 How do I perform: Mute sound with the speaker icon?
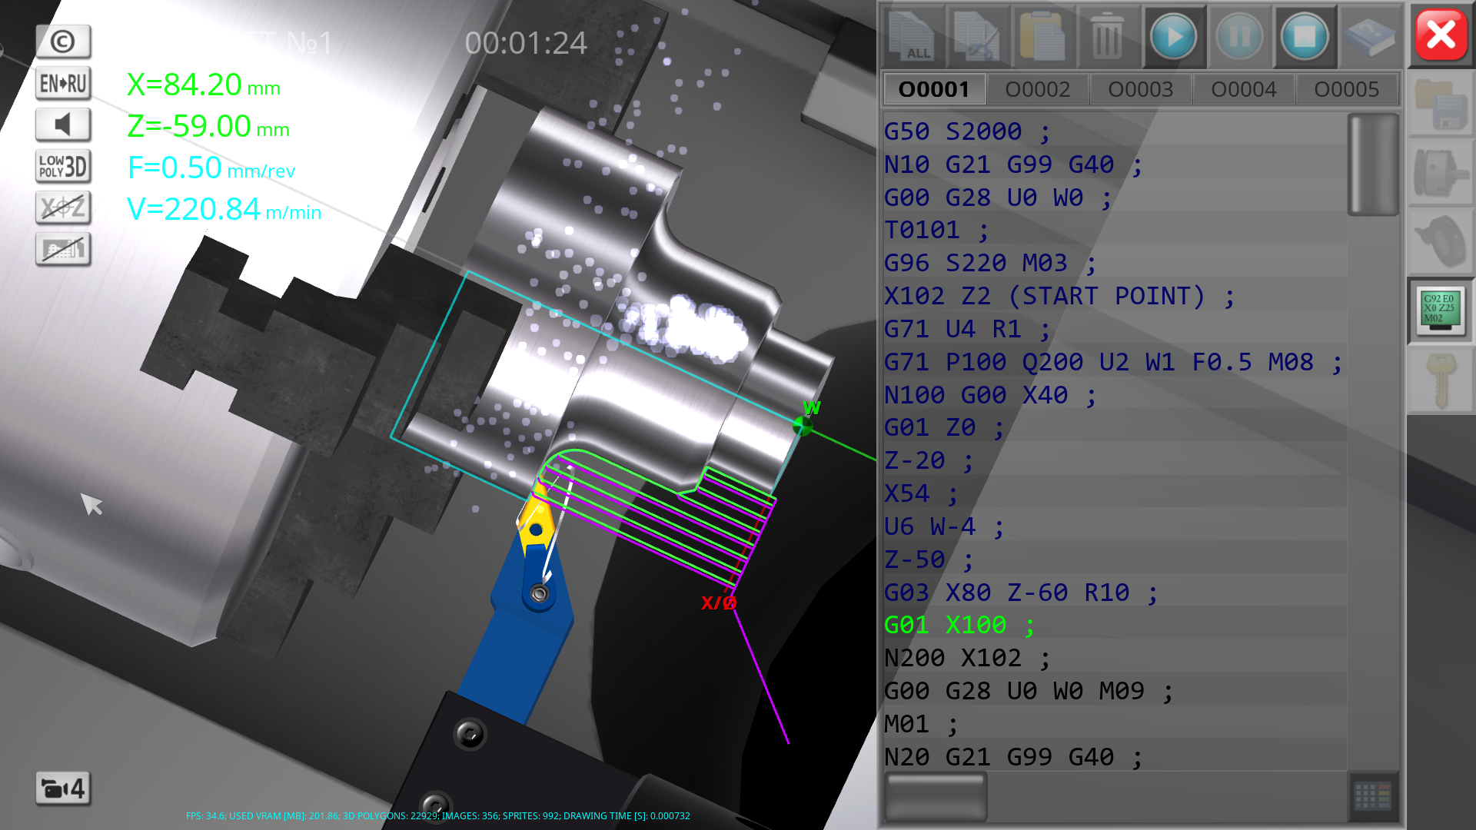click(63, 124)
